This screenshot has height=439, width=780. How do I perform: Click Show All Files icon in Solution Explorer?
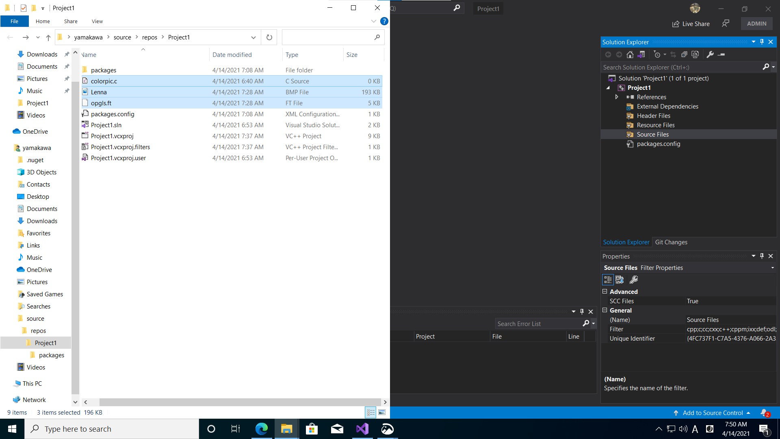pos(695,54)
